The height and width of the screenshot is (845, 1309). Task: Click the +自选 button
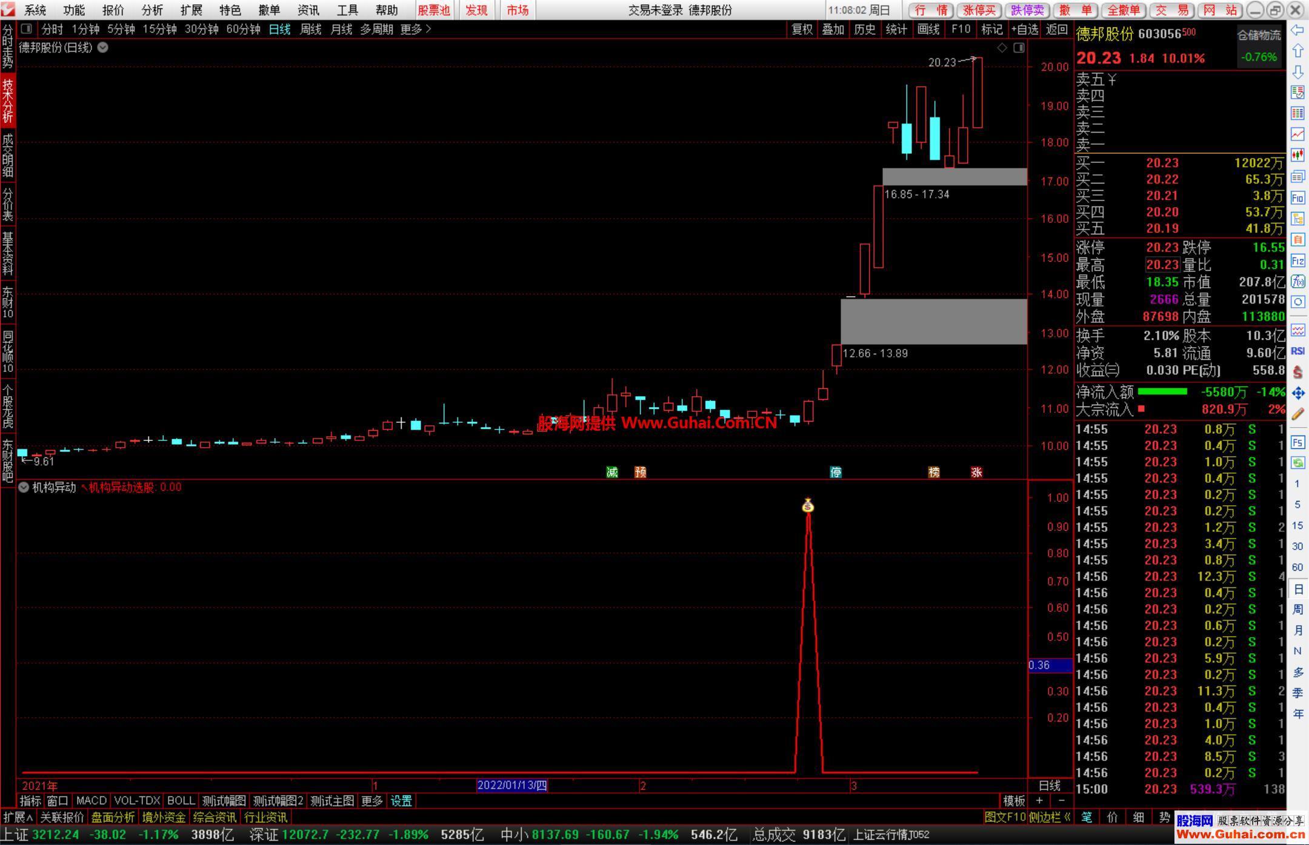(x=1025, y=29)
